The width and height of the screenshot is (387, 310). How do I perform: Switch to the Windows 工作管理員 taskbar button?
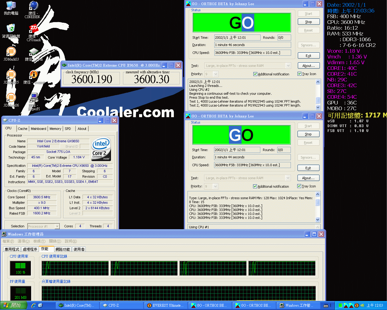[298, 305]
